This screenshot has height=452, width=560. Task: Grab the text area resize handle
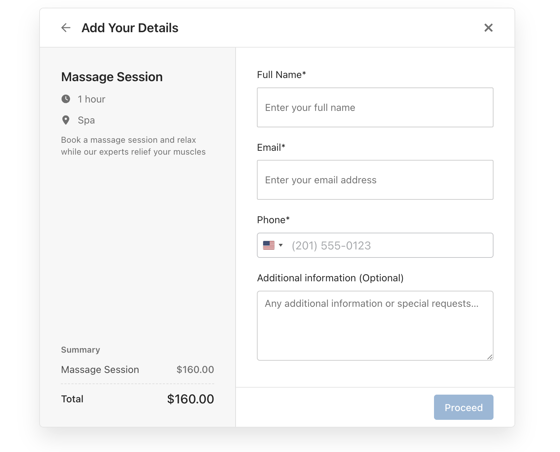490,357
